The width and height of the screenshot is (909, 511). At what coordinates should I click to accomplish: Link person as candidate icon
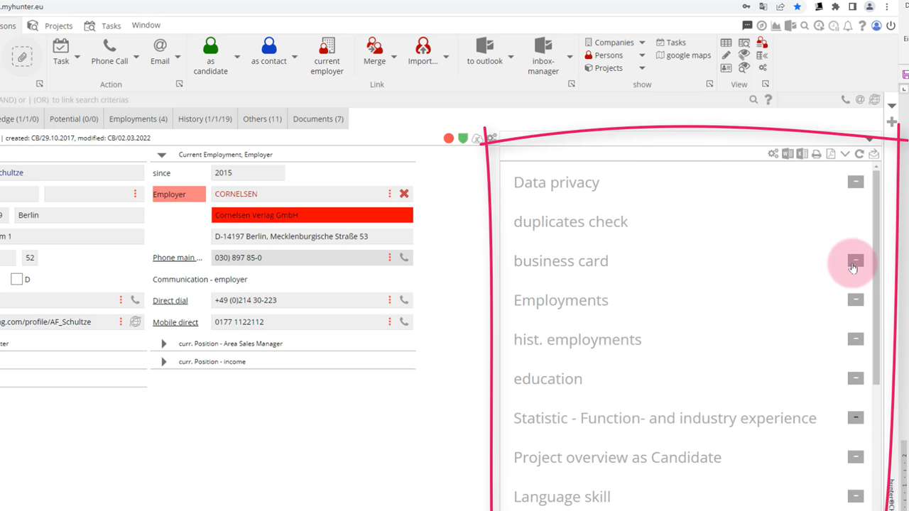[210, 47]
